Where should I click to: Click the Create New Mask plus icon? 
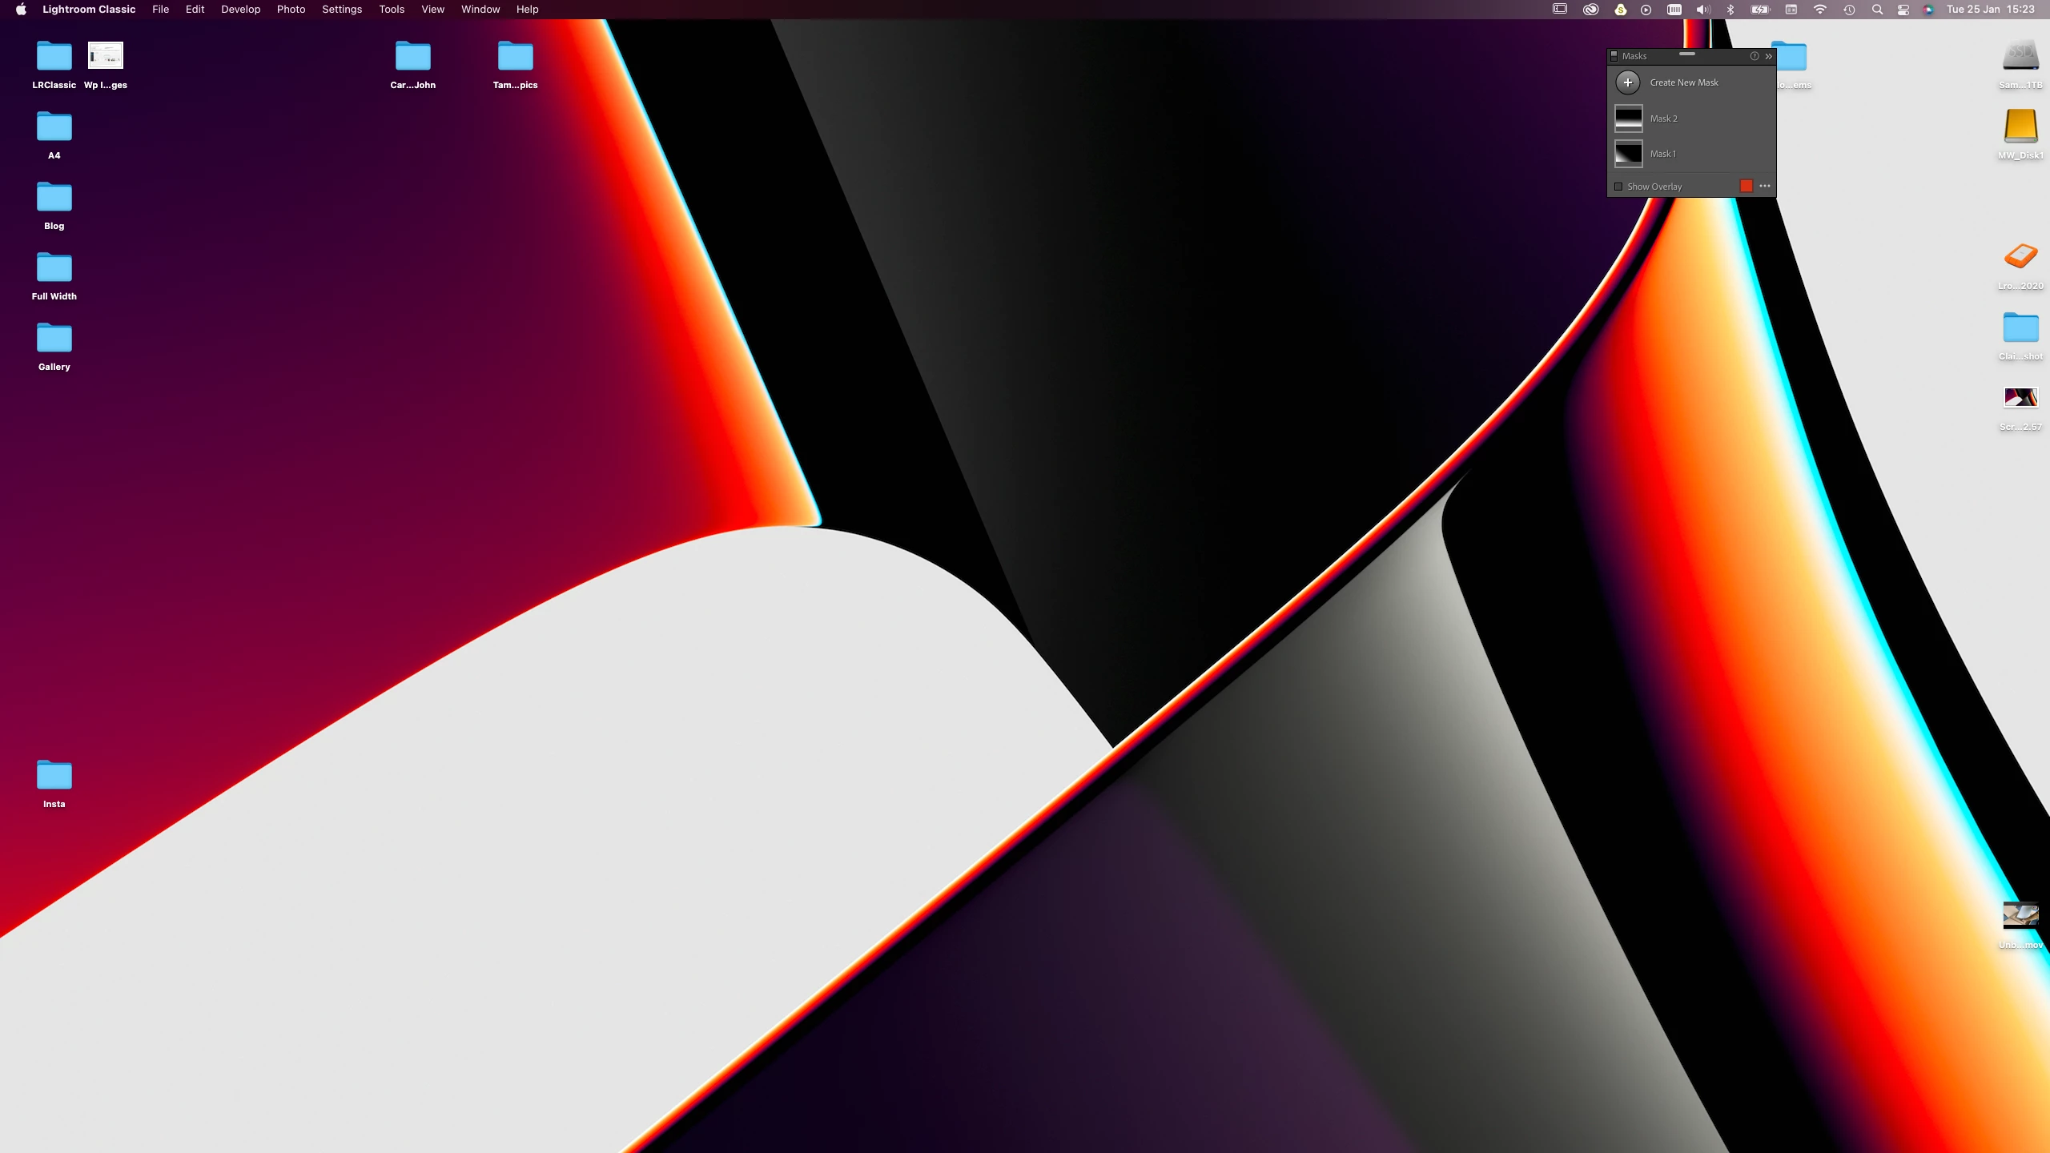click(1627, 82)
